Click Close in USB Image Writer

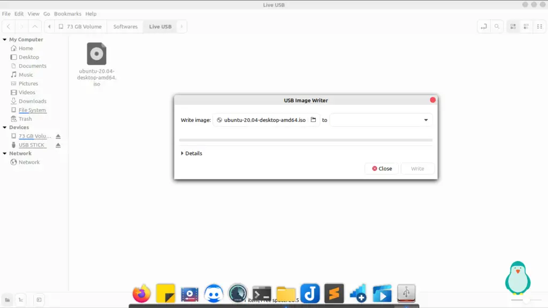click(x=382, y=168)
